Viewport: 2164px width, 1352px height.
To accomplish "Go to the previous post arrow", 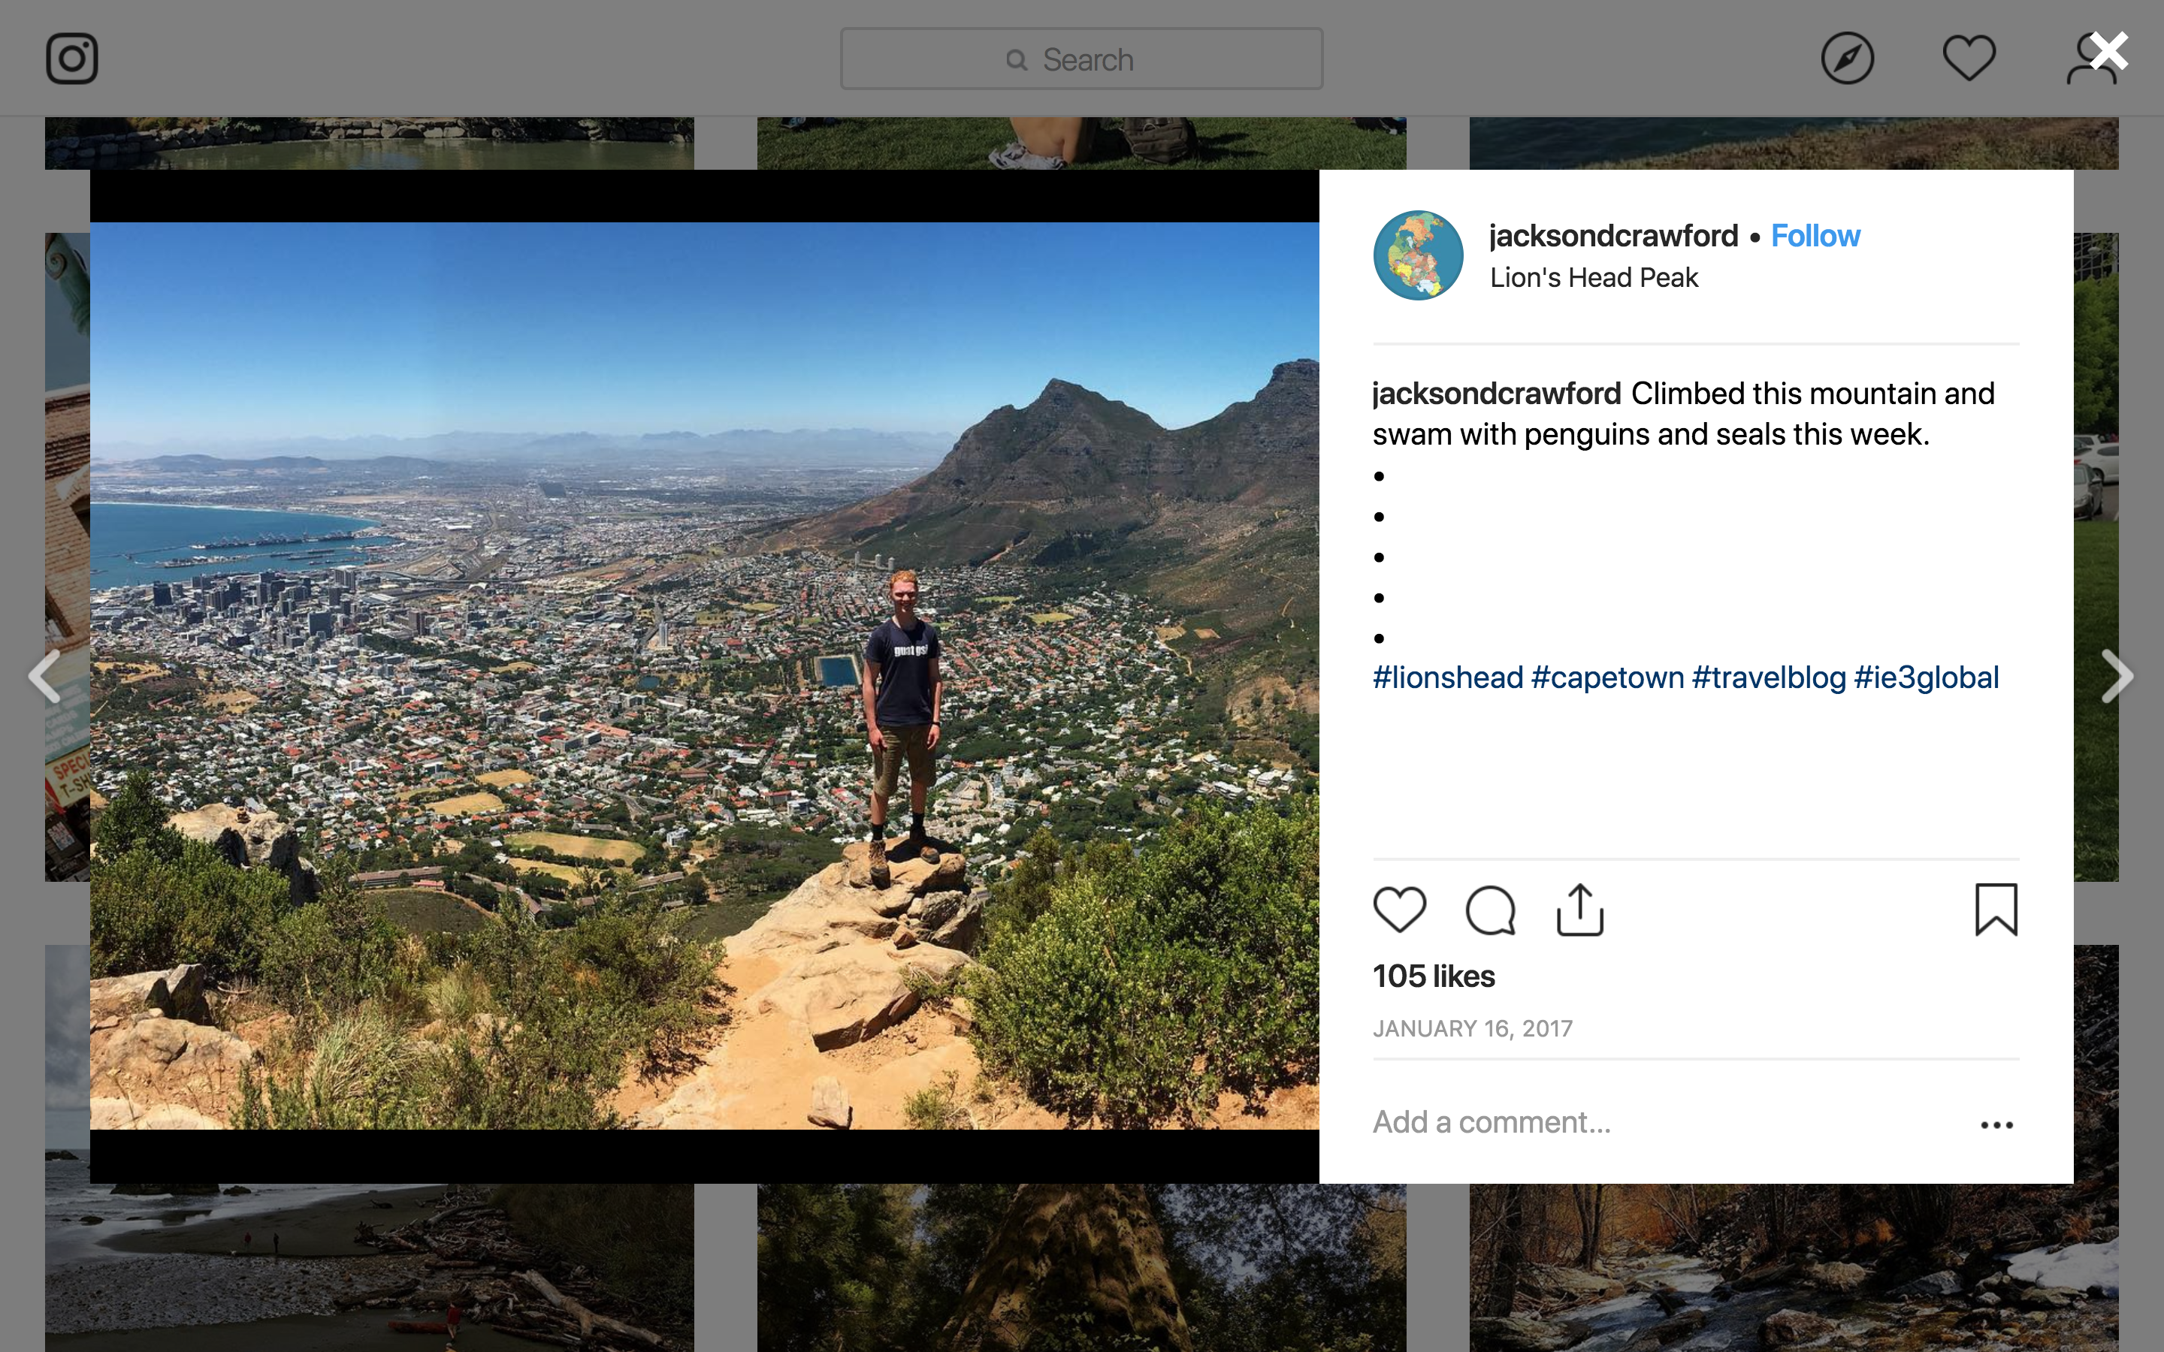I will coord(45,676).
